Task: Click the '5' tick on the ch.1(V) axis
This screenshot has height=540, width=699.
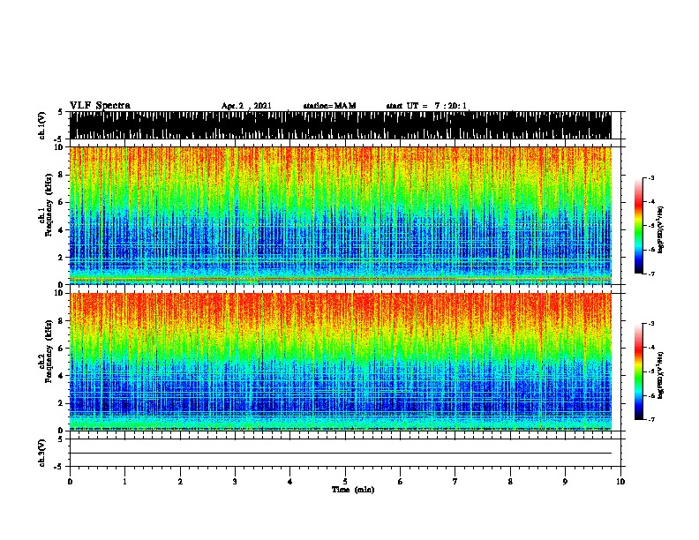Action: tap(60, 112)
